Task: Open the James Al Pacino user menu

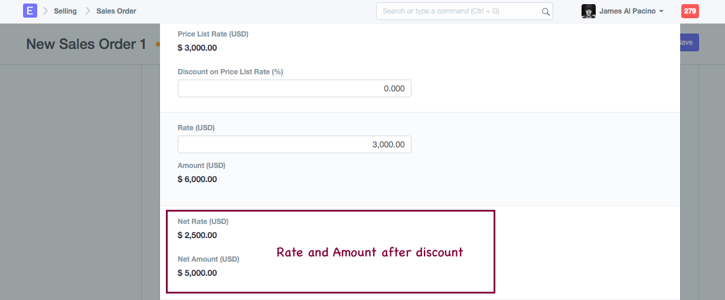Action: (627, 11)
